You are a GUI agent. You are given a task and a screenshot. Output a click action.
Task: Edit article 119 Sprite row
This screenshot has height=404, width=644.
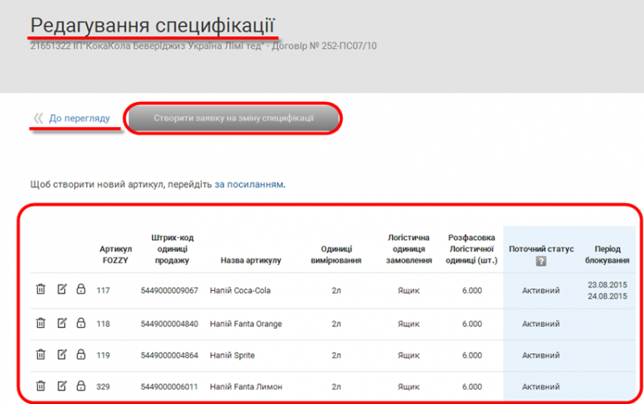[x=62, y=354]
